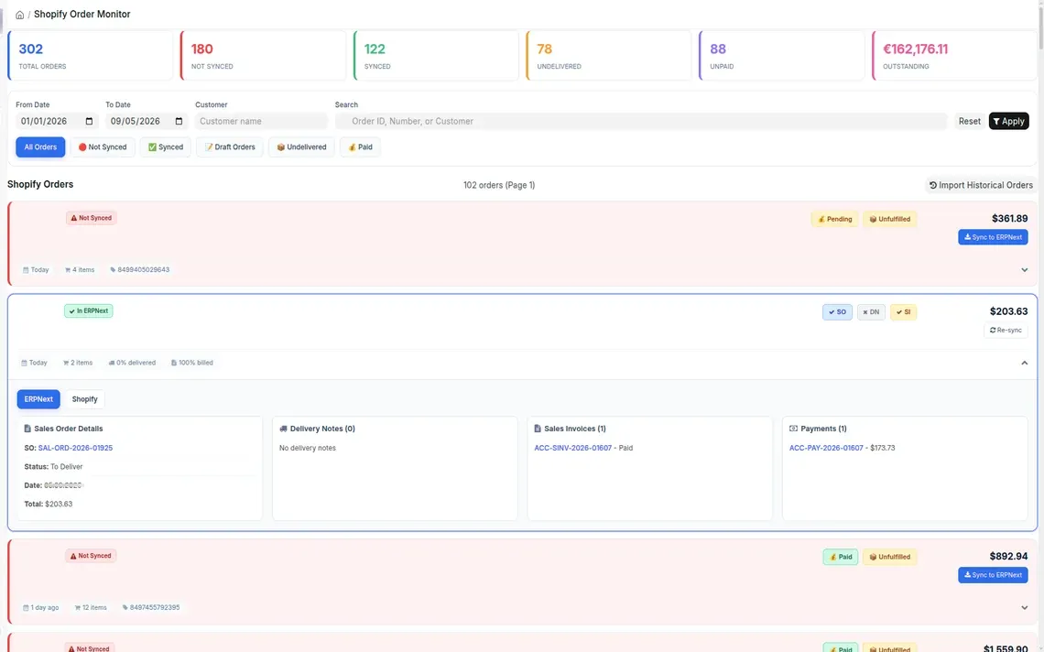
Task: Click the Delivery Notes truck icon
Action: pos(283,429)
